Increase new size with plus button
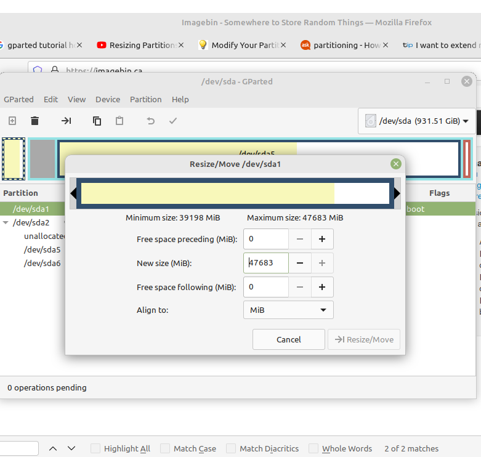The height and width of the screenshot is (457, 481). (x=322, y=263)
